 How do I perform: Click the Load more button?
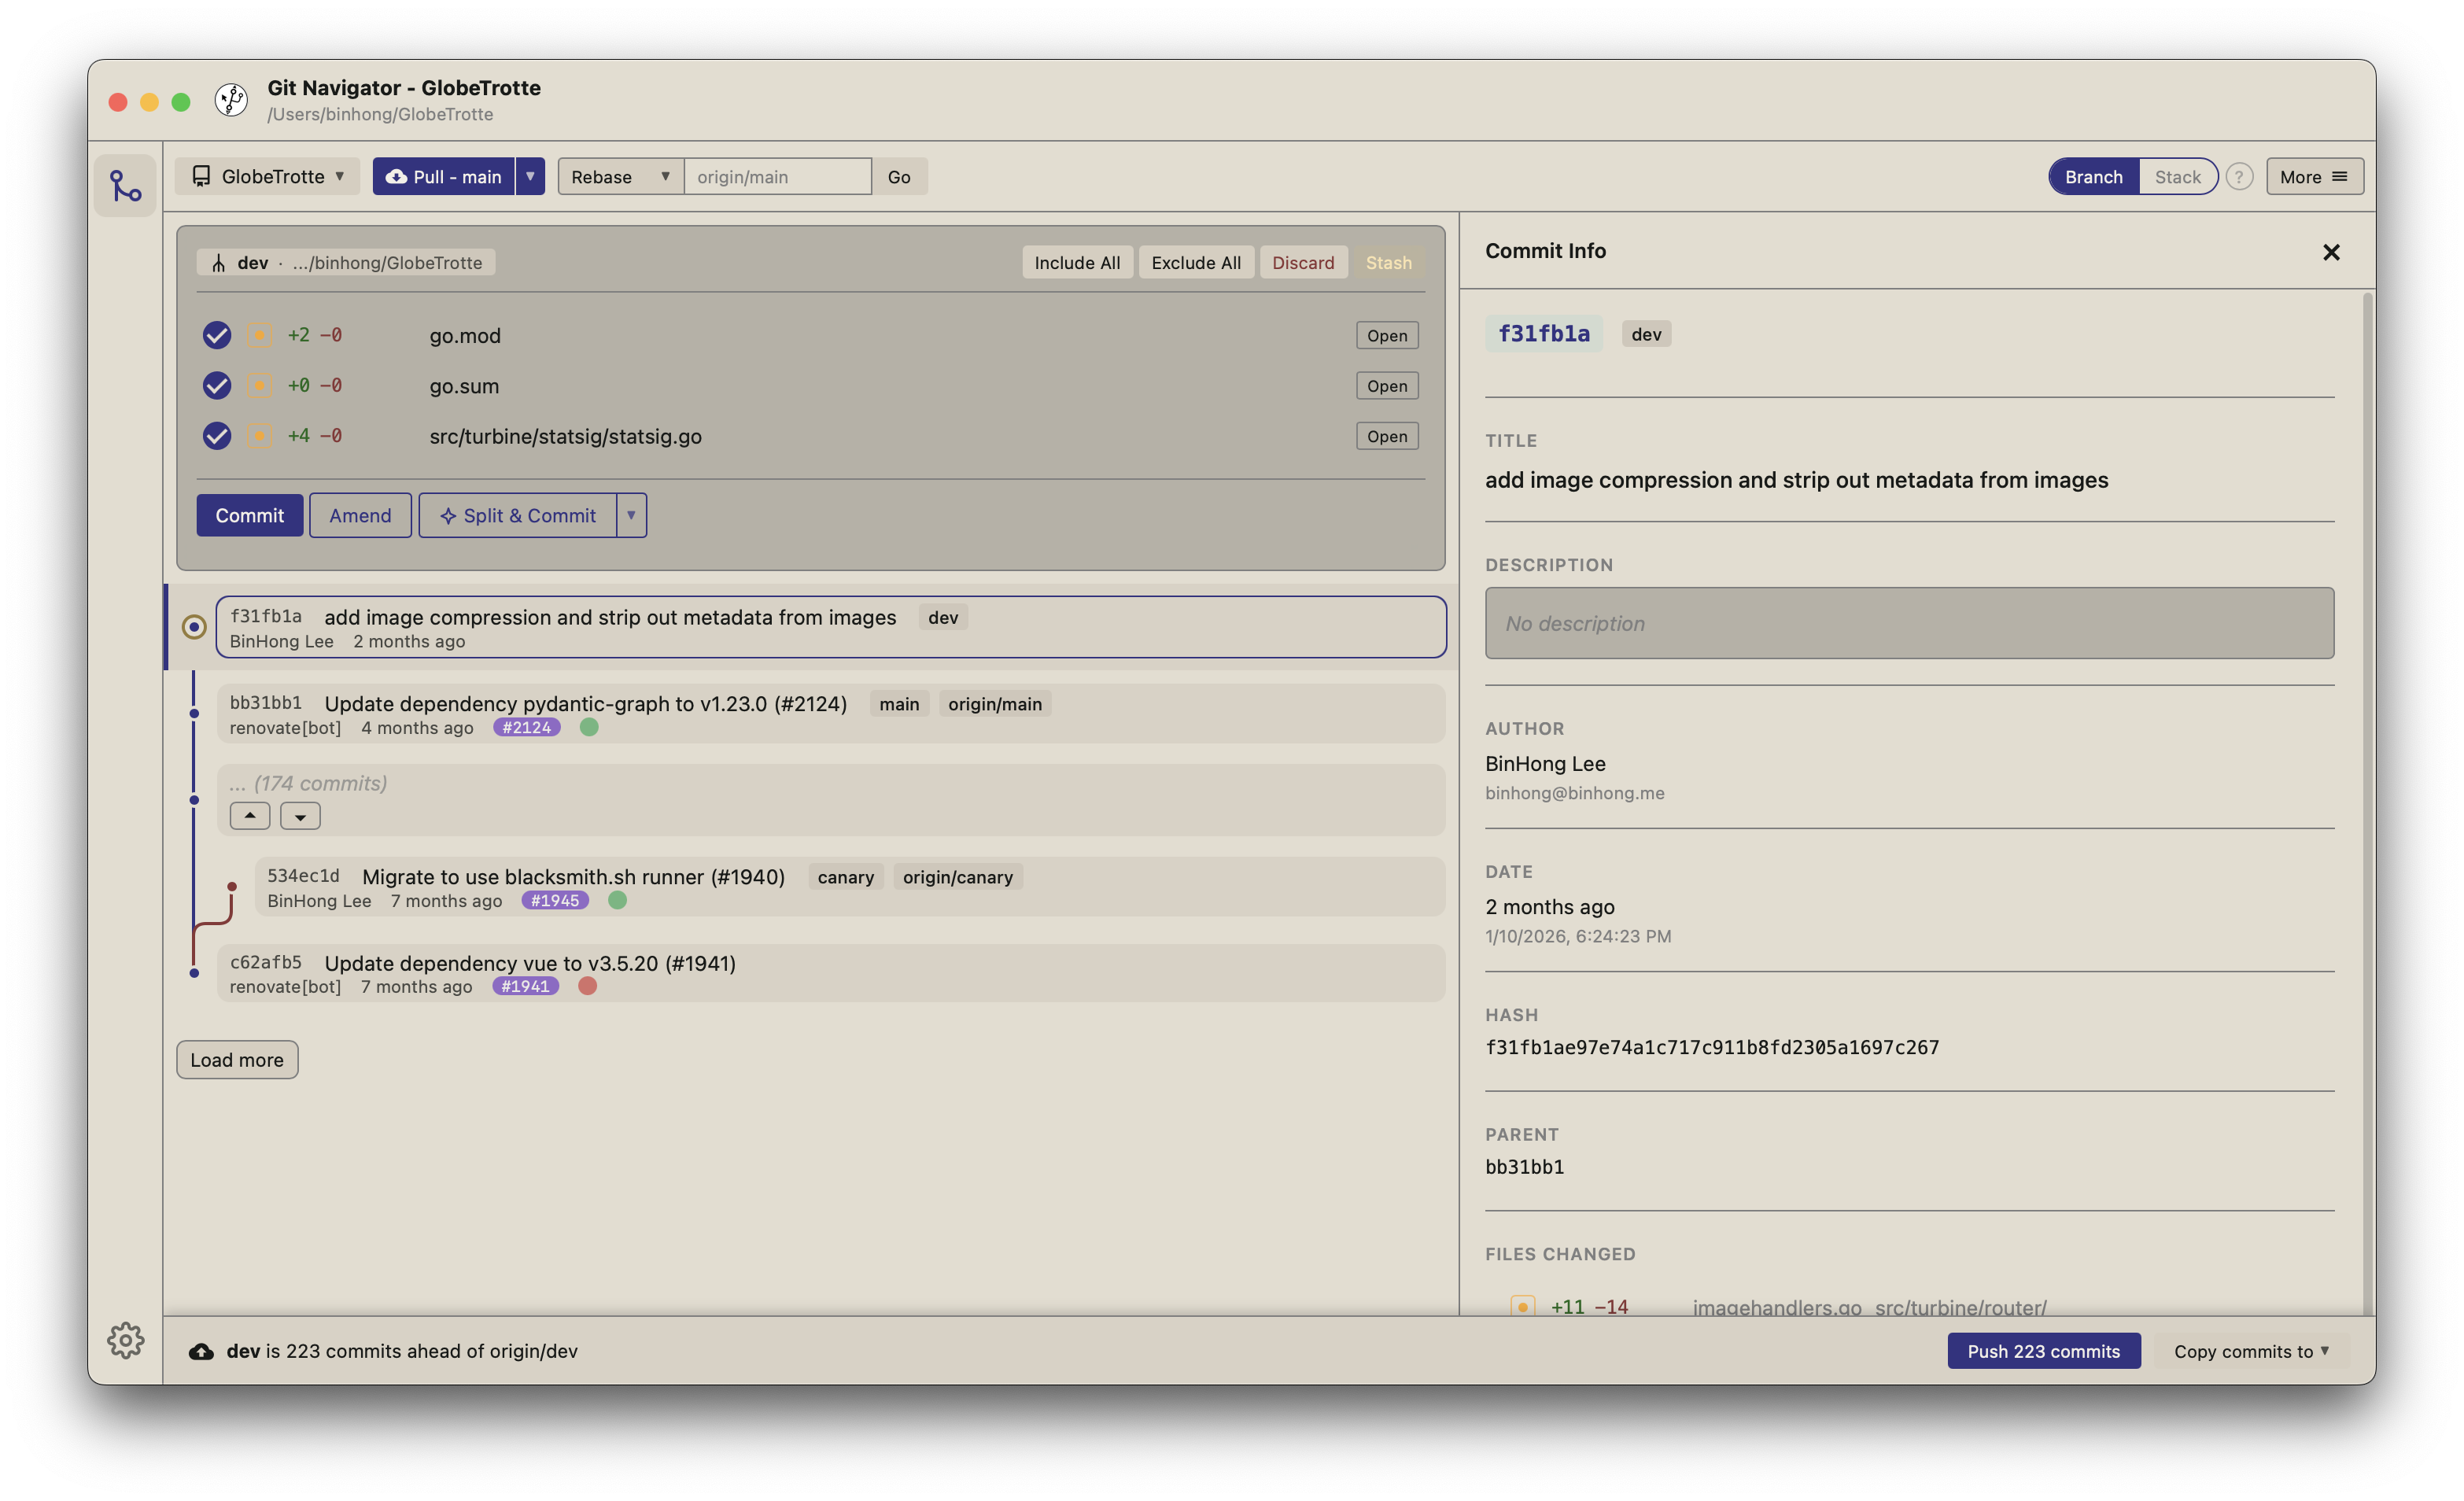(236, 1059)
